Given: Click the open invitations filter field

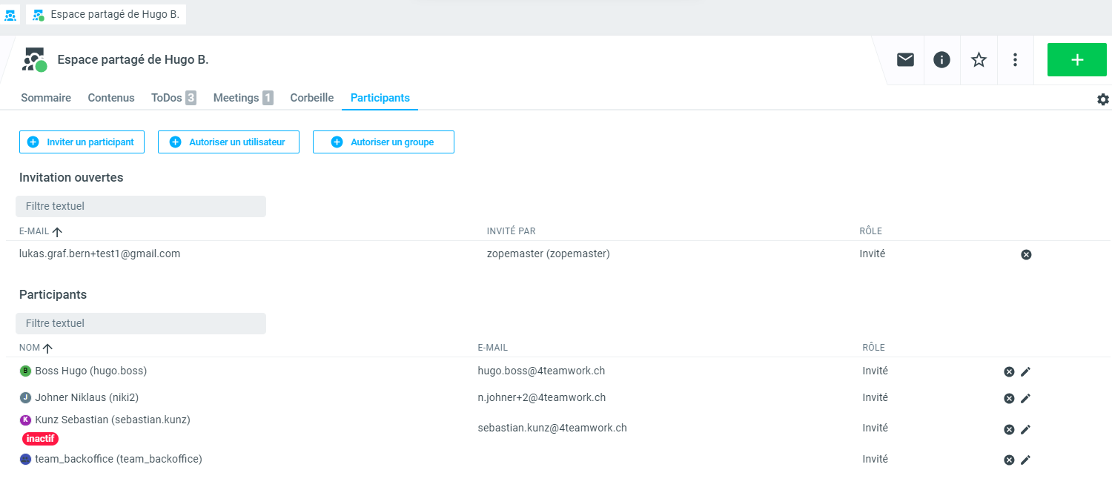Looking at the screenshot, I should [x=141, y=206].
